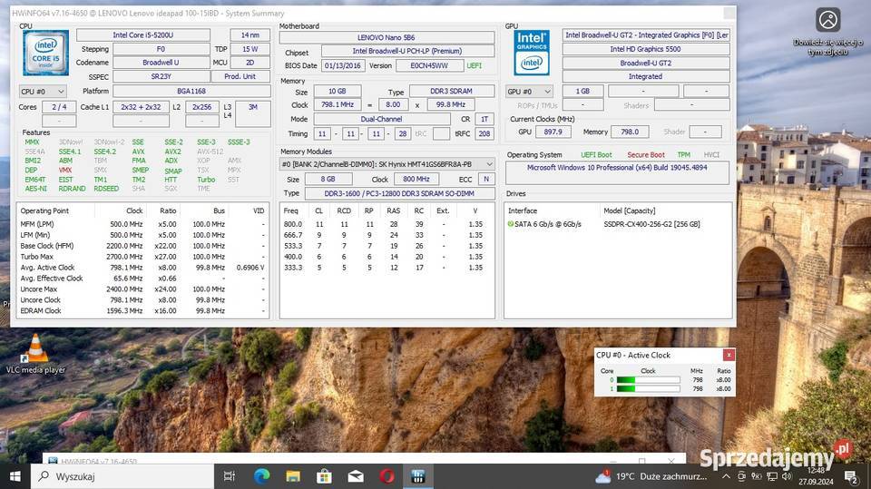Screen dimensions: 871x489
Task: Click the Windows 10 Professional OS field
Action: 617,172
